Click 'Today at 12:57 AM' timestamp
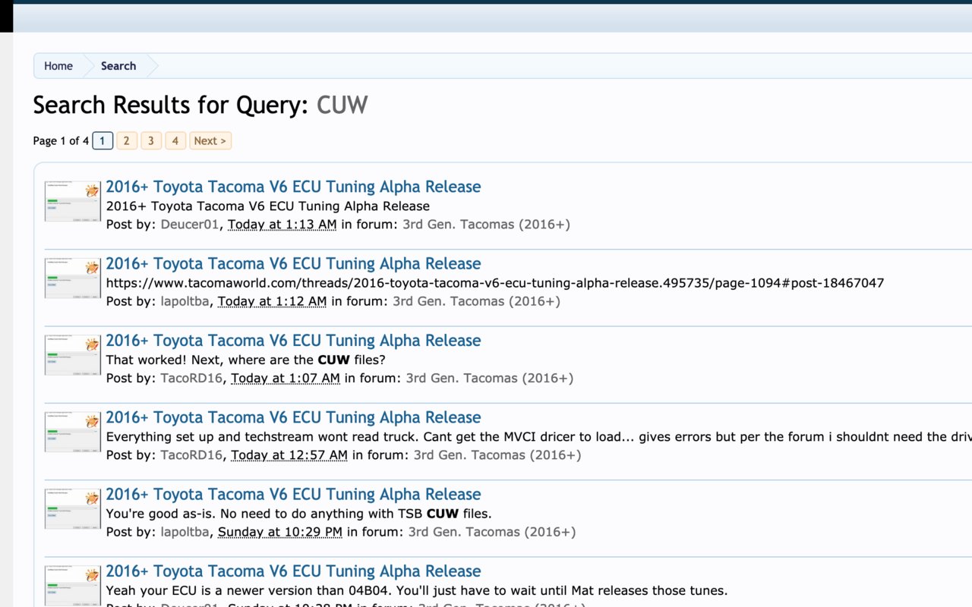 [289, 455]
